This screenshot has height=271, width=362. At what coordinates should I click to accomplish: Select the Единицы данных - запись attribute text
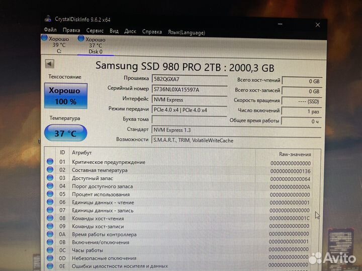point(103,211)
